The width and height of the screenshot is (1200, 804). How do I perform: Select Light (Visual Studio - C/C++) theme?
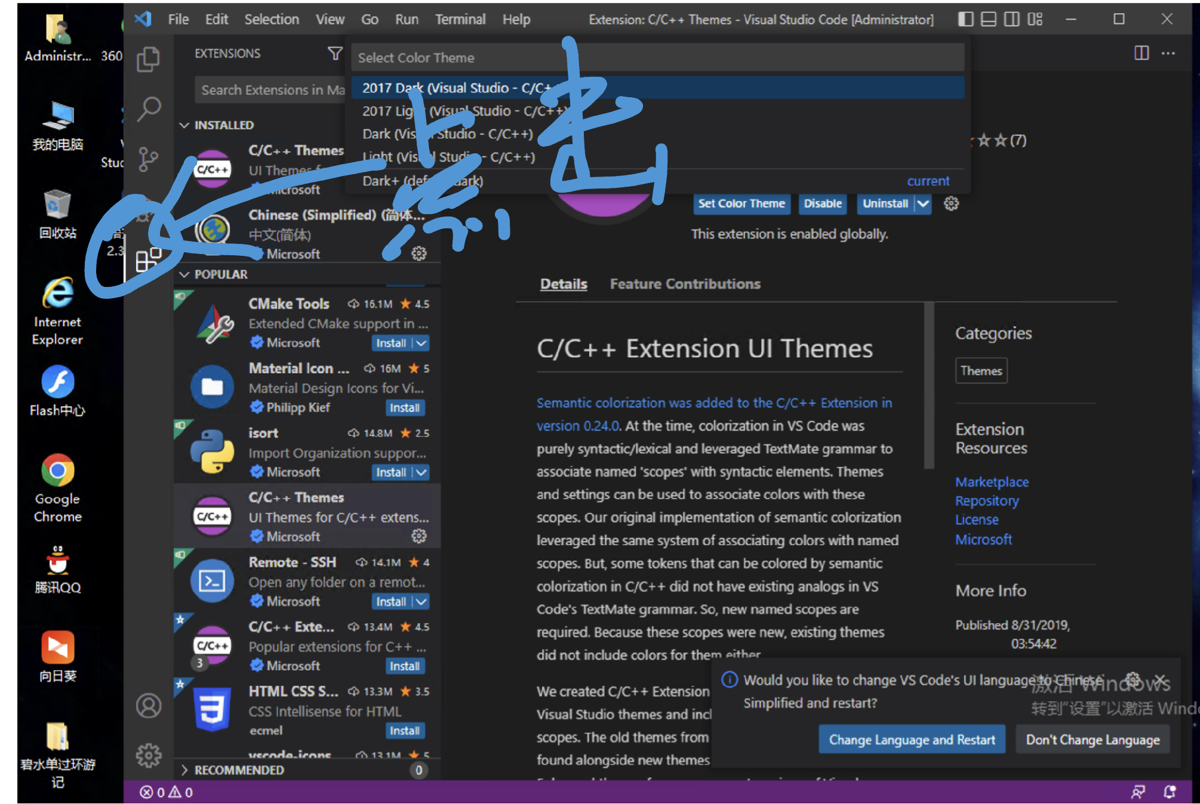(x=657, y=157)
